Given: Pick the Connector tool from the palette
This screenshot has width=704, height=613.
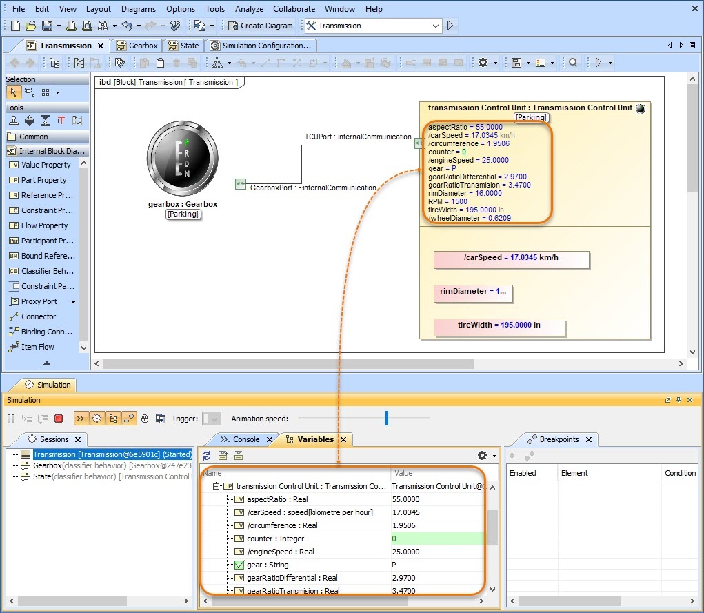Looking at the screenshot, I should coord(38,316).
